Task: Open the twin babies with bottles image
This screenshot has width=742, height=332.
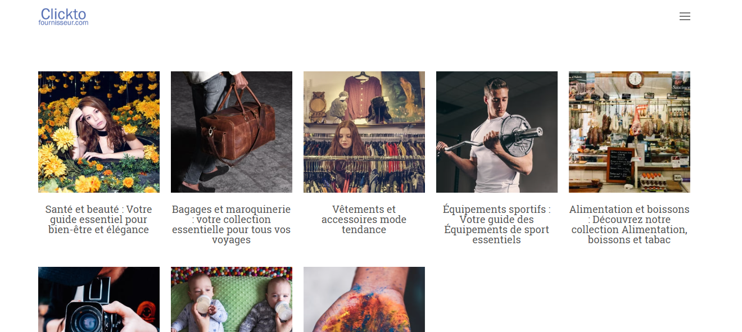Action: [232, 299]
